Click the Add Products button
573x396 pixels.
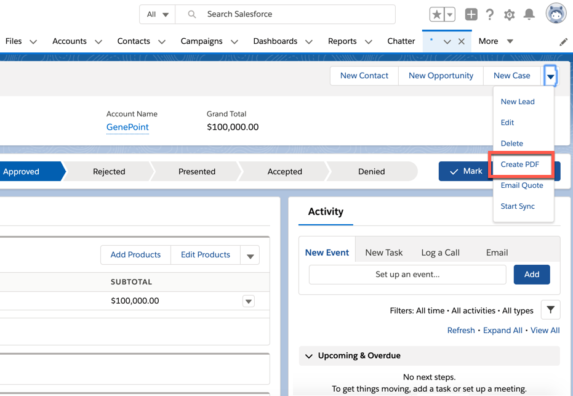coord(135,255)
